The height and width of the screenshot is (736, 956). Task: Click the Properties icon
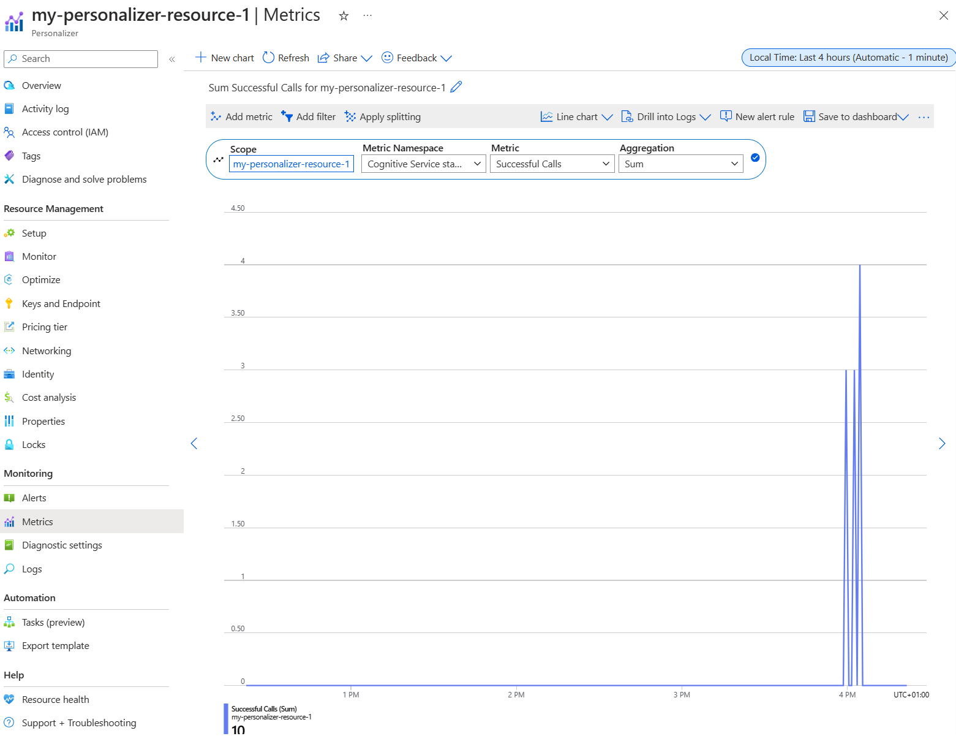click(x=9, y=421)
